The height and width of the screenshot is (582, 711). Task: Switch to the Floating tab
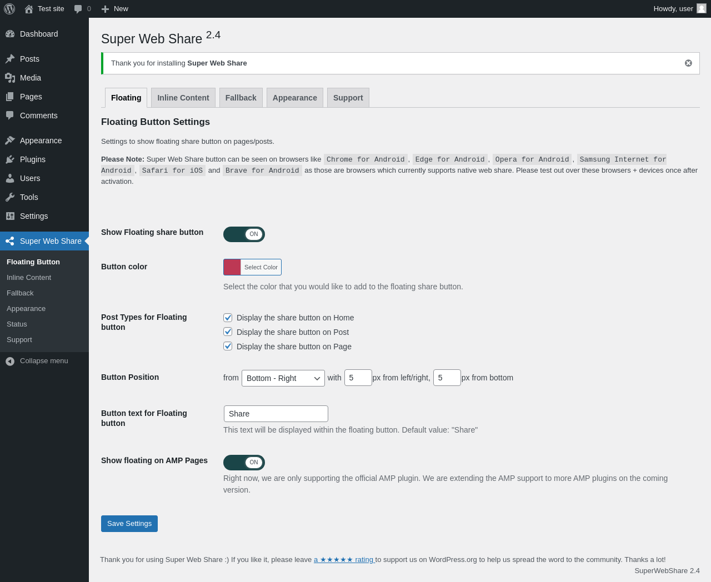point(126,98)
